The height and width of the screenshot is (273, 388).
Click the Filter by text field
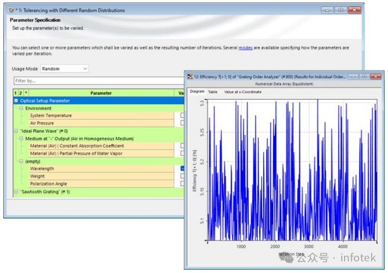click(99, 81)
